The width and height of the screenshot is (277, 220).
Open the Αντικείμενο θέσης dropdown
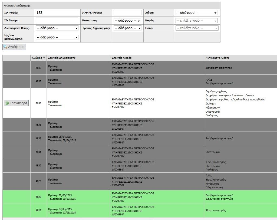[x=57, y=28]
